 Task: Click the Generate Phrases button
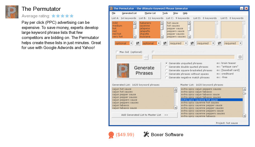pos(138,71)
